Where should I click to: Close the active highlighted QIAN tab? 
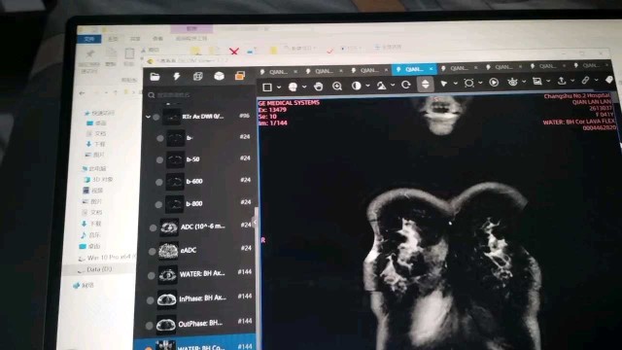(x=431, y=69)
